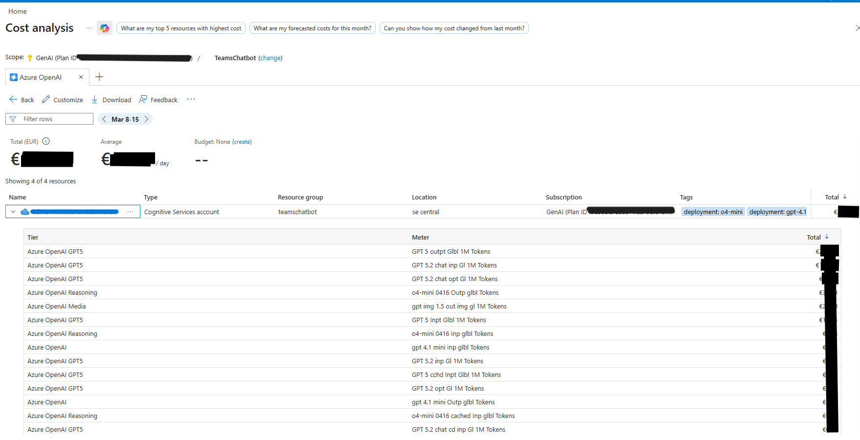Click the deployment: o4-mini tag
Screen dimensions: 860x440
713,212
